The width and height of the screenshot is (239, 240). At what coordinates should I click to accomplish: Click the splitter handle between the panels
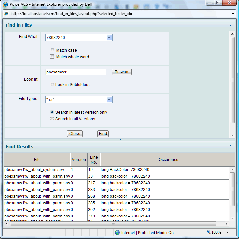click(119, 140)
